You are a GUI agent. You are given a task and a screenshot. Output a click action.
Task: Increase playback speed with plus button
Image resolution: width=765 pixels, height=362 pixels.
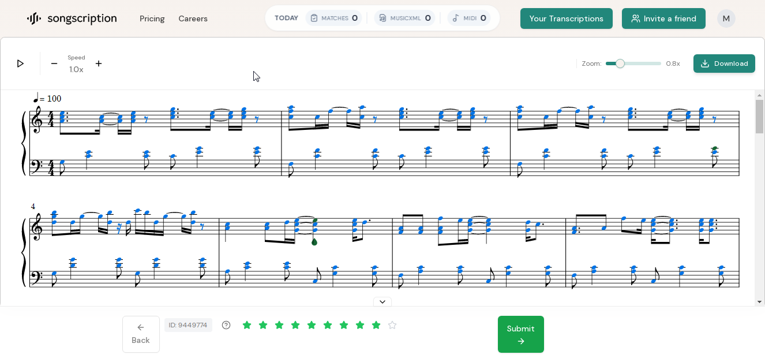[x=99, y=64]
